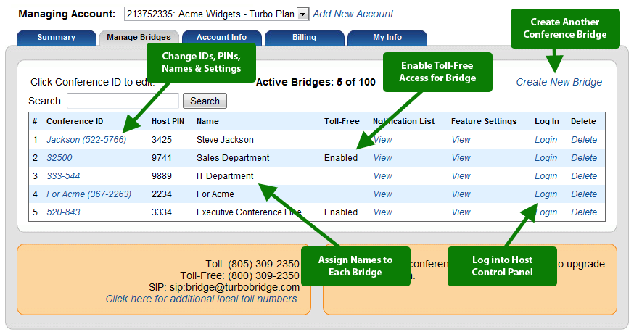Edit the Jackson (522-5766) conference ID

[86, 140]
